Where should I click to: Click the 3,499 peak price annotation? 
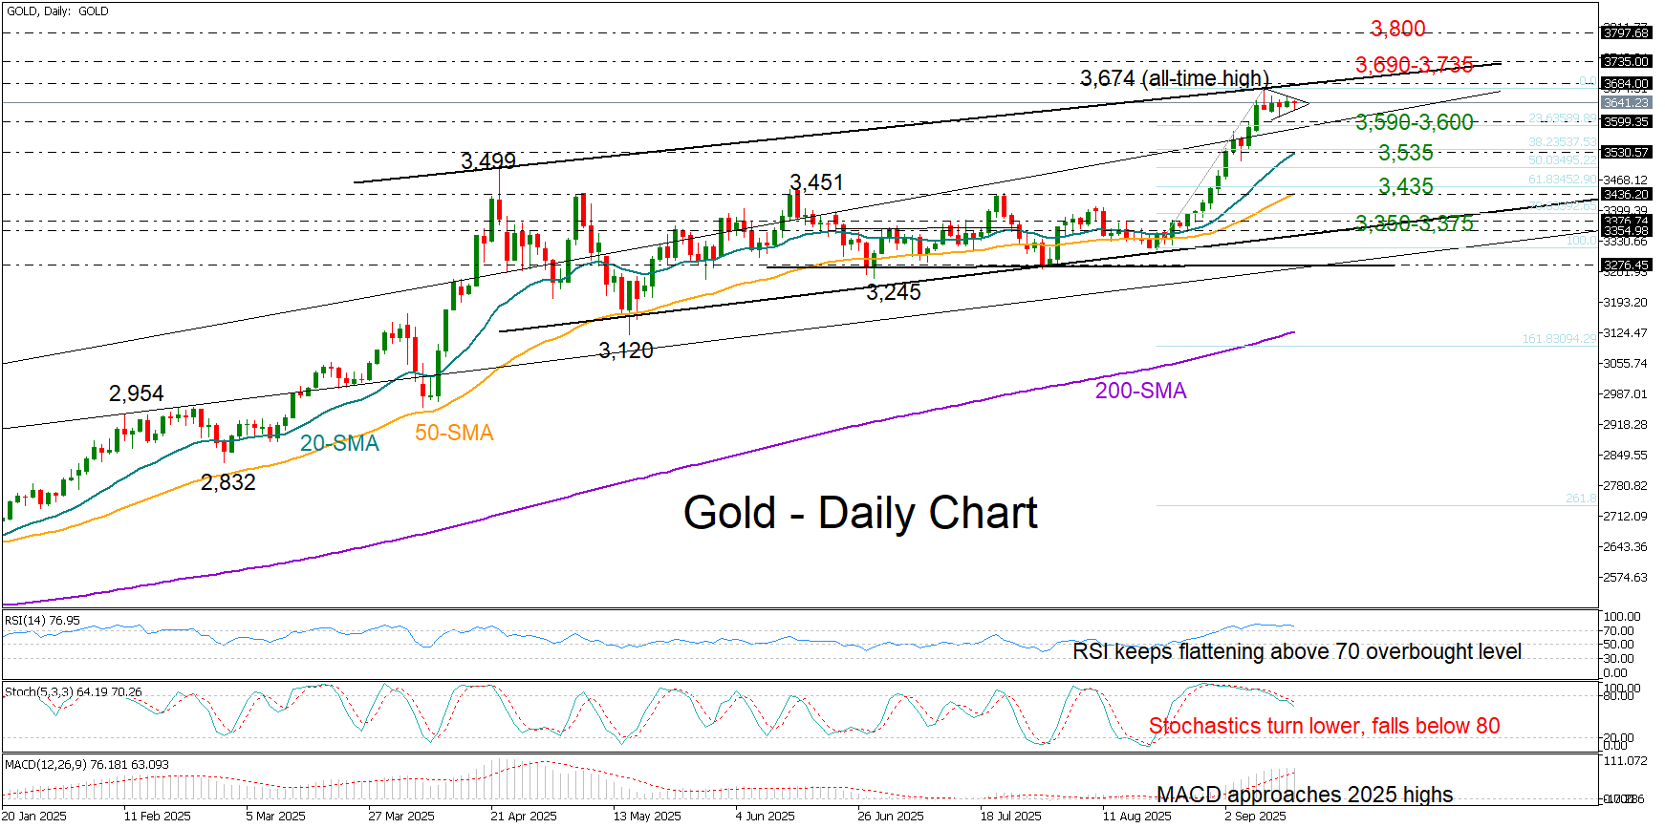tap(487, 161)
